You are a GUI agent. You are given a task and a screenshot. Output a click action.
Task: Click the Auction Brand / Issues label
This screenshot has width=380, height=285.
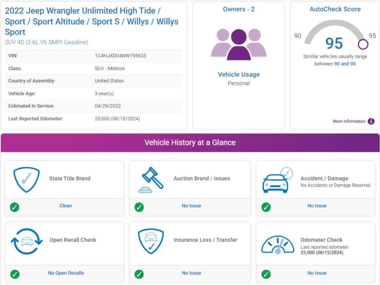point(202,179)
